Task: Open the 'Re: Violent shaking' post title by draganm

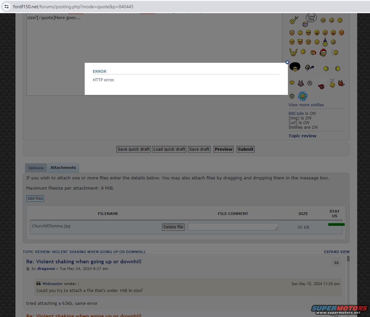Action: click(84, 261)
